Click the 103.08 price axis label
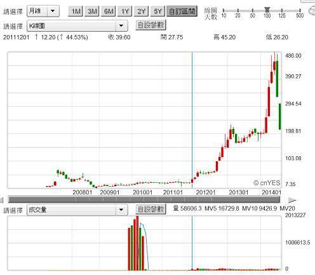Viewport: 315px width, 275px height. (x=293, y=158)
